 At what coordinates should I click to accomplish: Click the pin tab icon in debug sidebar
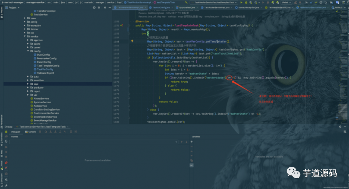pyautogui.click(x=6, y=186)
